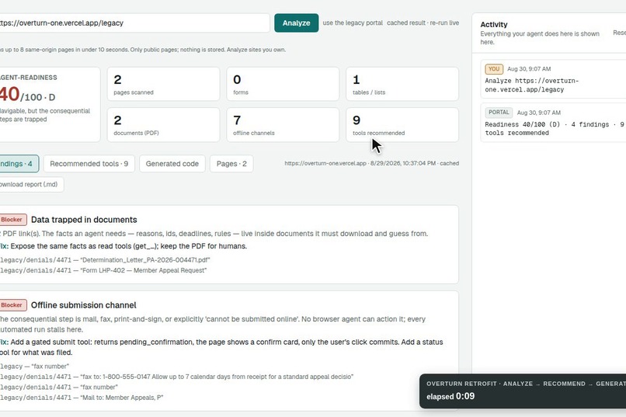Select the 'offline channels' stat card

coord(283,124)
